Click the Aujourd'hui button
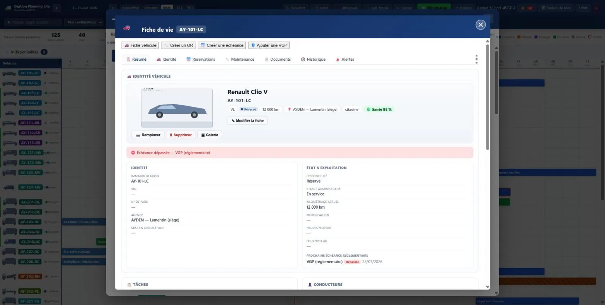The image size is (605, 305). click(x=130, y=8)
